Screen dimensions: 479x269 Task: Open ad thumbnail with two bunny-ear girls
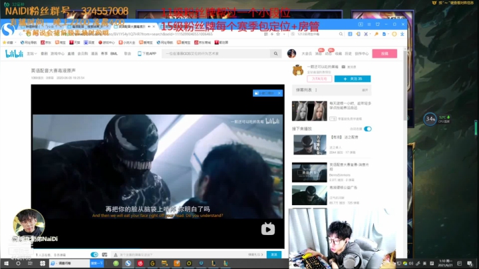(x=309, y=111)
